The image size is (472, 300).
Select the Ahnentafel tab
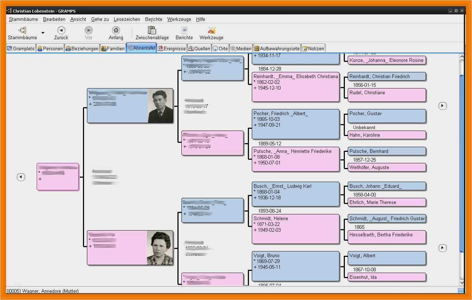[141, 48]
